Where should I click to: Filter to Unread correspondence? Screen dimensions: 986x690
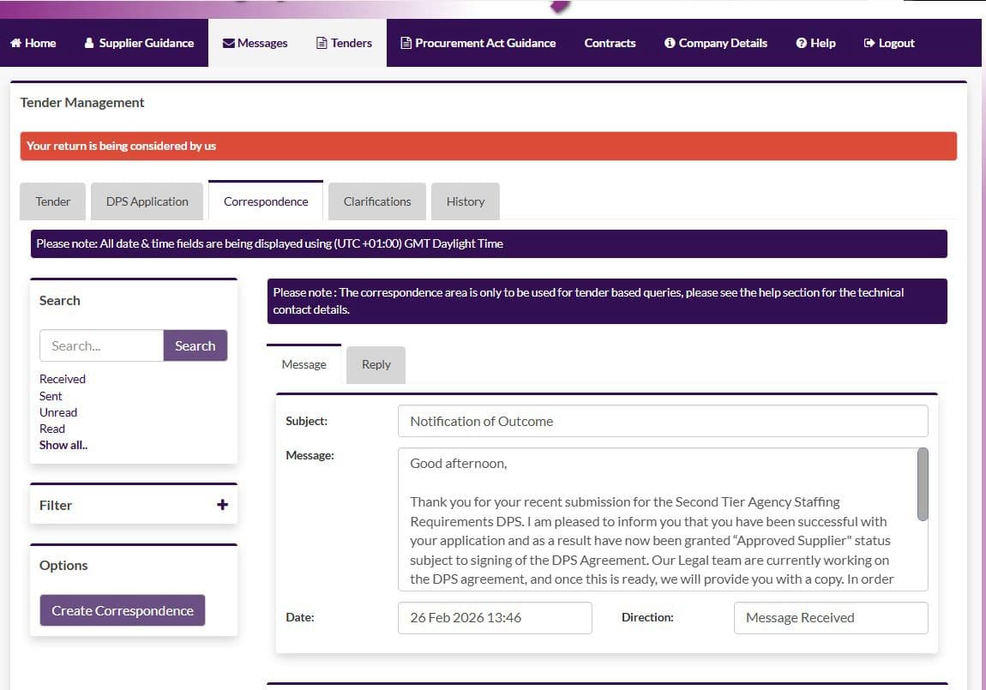(x=57, y=412)
